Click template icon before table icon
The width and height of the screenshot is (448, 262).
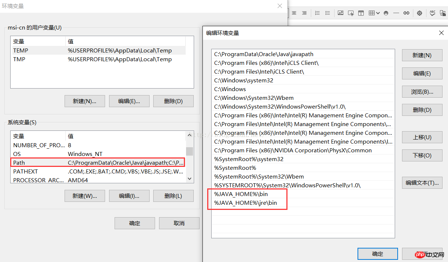(x=361, y=13)
